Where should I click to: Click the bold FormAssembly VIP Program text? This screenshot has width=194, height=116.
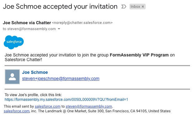click(139, 55)
